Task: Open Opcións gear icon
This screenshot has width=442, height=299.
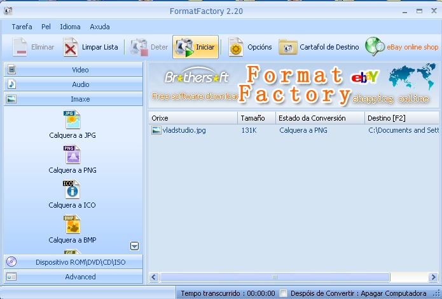Action: (x=236, y=47)
